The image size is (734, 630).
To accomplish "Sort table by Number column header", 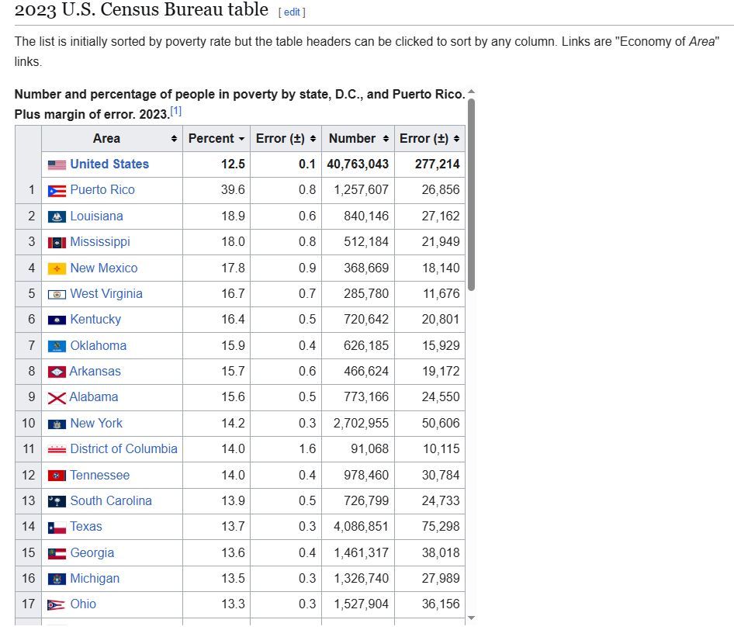I will coord(358,139).
